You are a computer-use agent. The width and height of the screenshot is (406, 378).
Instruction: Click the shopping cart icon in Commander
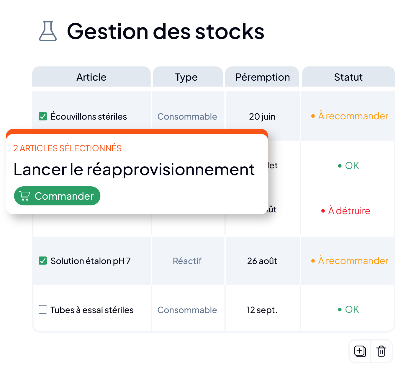click(x=25, y=196)
